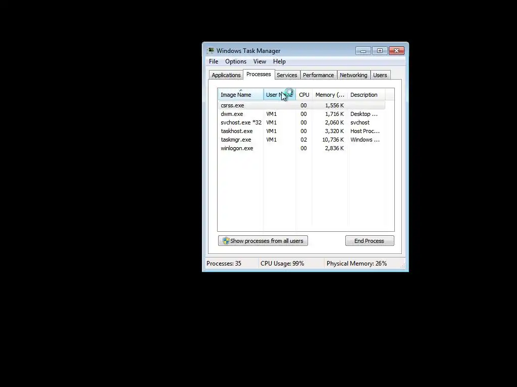This screenshot has height=387, width=517.
Task: Select the csrss.exe process row
Action: [301, 105]
